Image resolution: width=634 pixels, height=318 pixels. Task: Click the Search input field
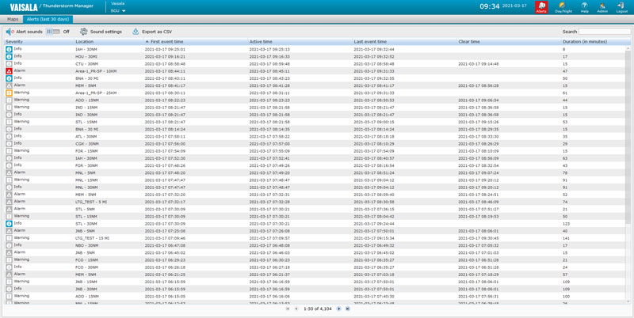click(604, 32)
